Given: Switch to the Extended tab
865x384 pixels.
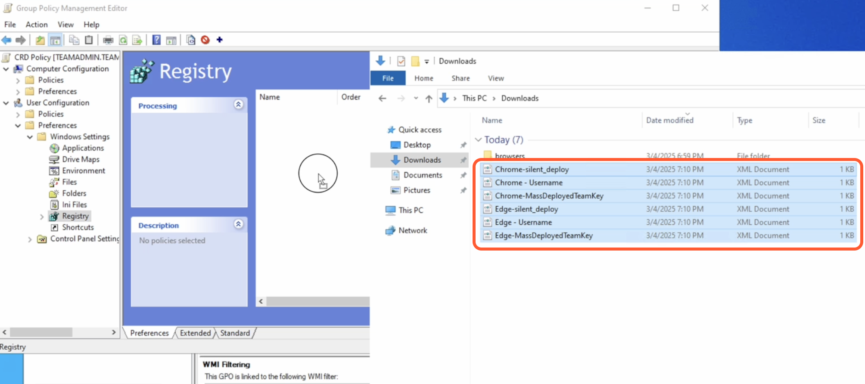Looking at the screenshot, I should [x=195, y=333].
